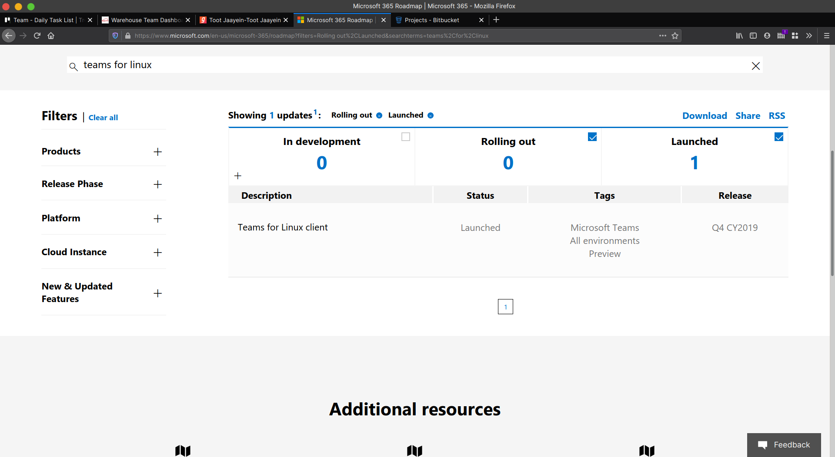This screenshot has width=835, height=457.
Task: Expand the Platform filter
Action: 158,219
